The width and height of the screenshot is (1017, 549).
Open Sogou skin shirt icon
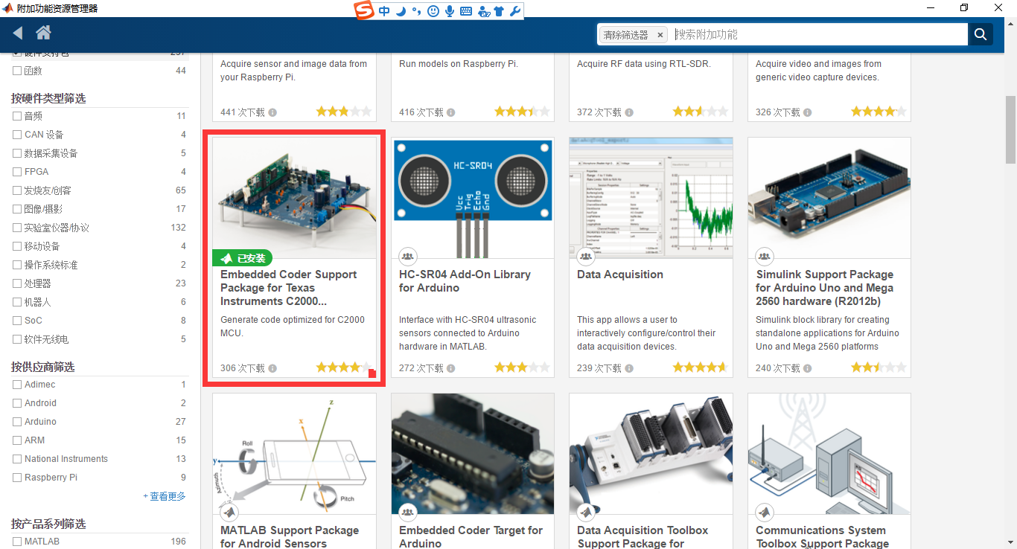[499, 11]
